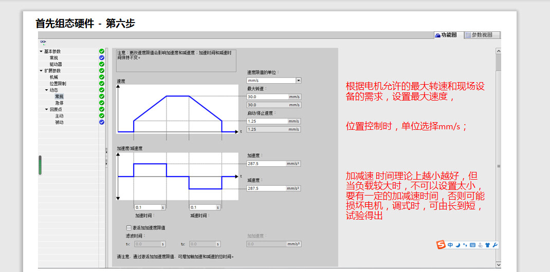Click the green status check beside 基本参数
The image size is (550, 272).
[x=102, y=51]
